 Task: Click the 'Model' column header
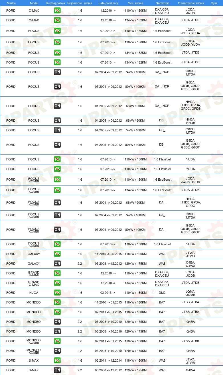tap(34, 3)
